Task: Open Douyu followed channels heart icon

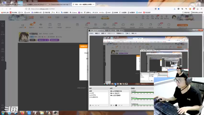Action: 148,17
